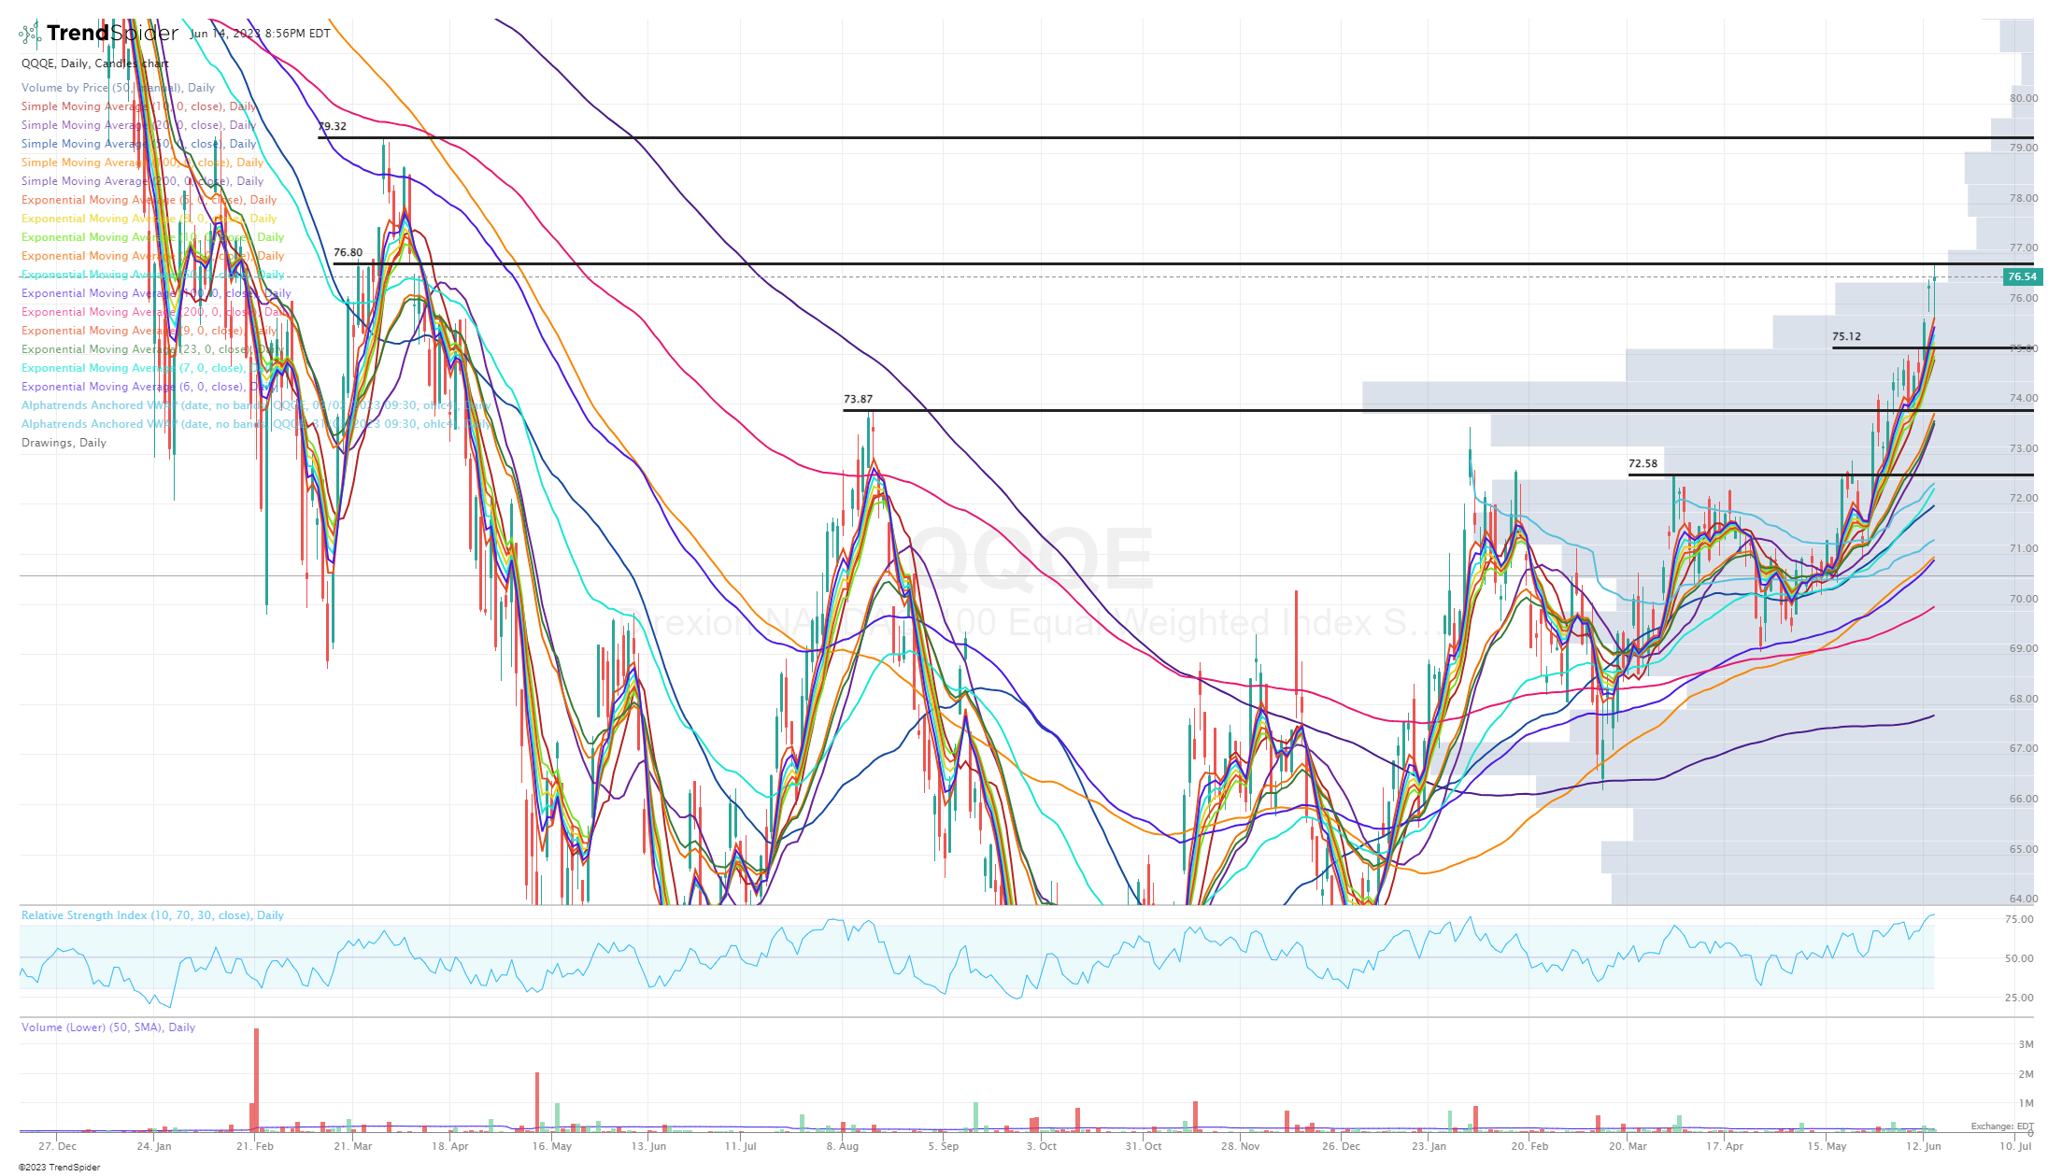Select Simple Moving Average (50, 0, close) legend

138,144
